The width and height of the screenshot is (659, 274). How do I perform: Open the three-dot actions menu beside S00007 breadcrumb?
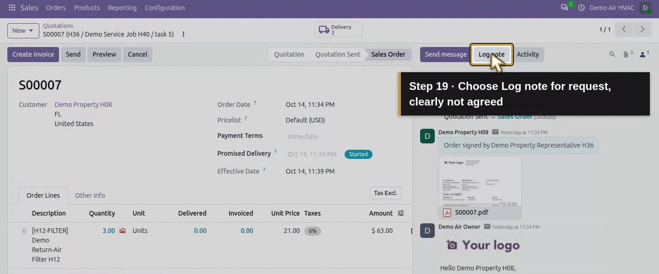tap(184, 34)
